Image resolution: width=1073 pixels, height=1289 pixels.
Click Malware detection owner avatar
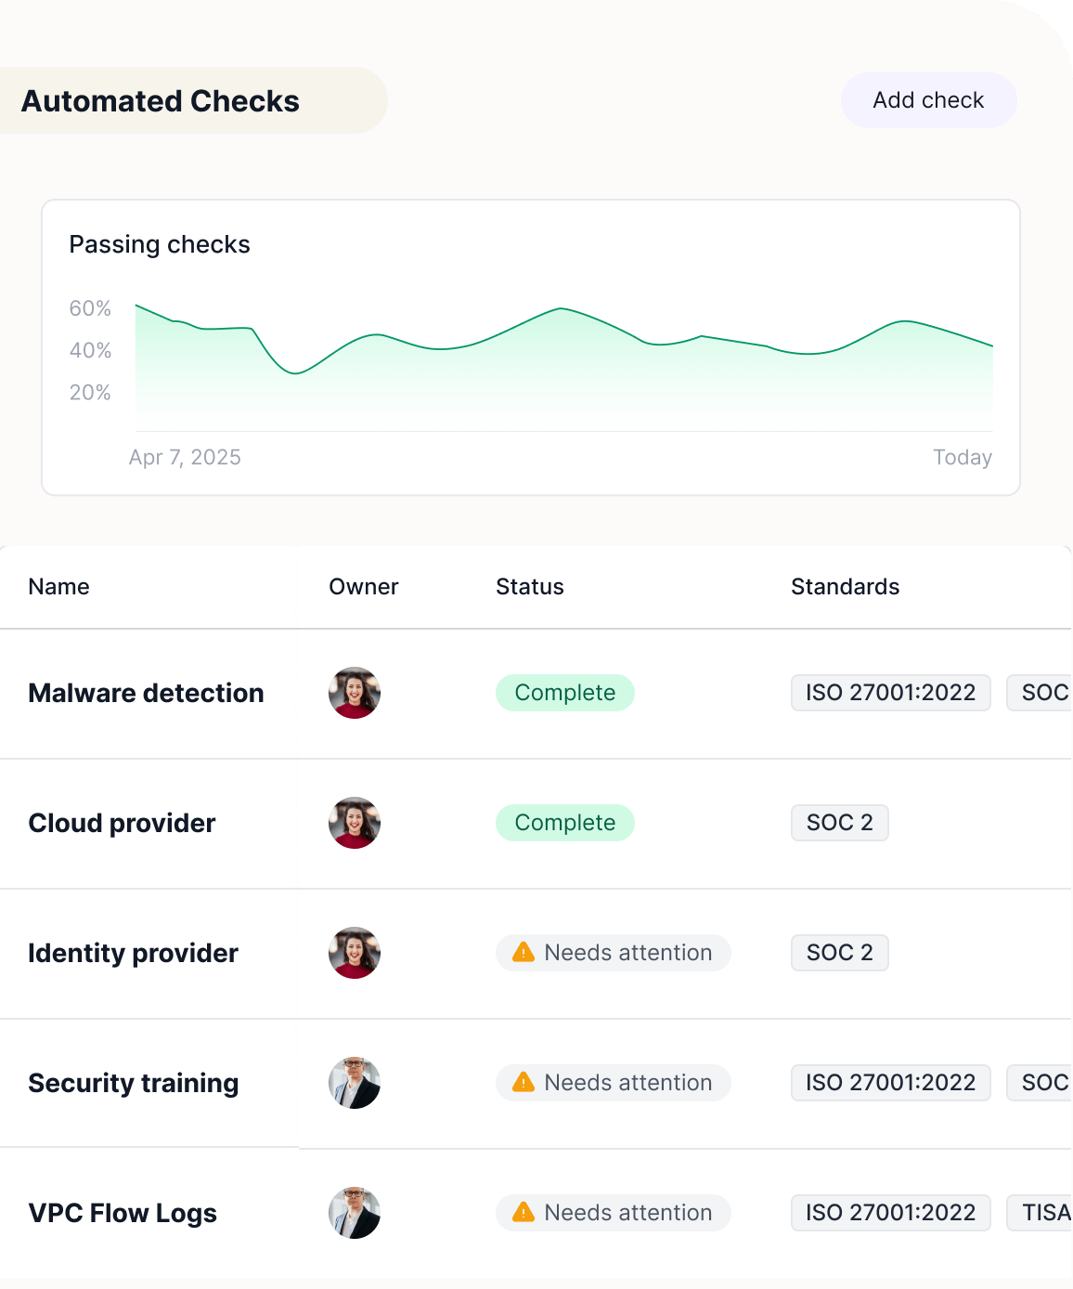(355, 693)
